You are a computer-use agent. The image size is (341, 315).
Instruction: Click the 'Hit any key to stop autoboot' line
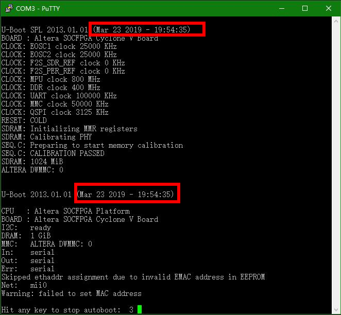[67, 310]
